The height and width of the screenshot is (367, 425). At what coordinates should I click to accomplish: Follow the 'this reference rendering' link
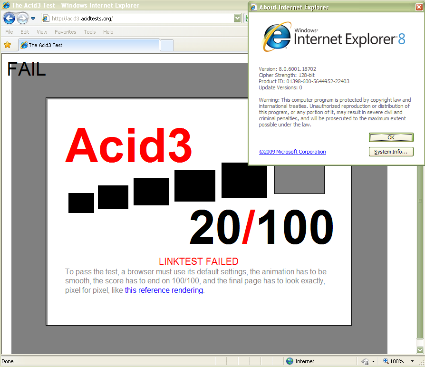tap(164, 290)
